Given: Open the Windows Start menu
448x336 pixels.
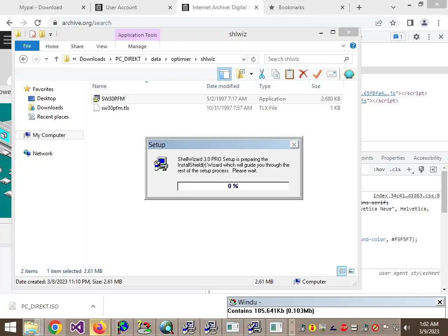Looking at the screenshot, I should click(x=10, y=327).
